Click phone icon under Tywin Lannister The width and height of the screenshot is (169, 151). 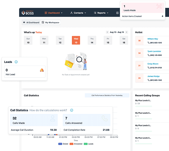tap(149, 55)
